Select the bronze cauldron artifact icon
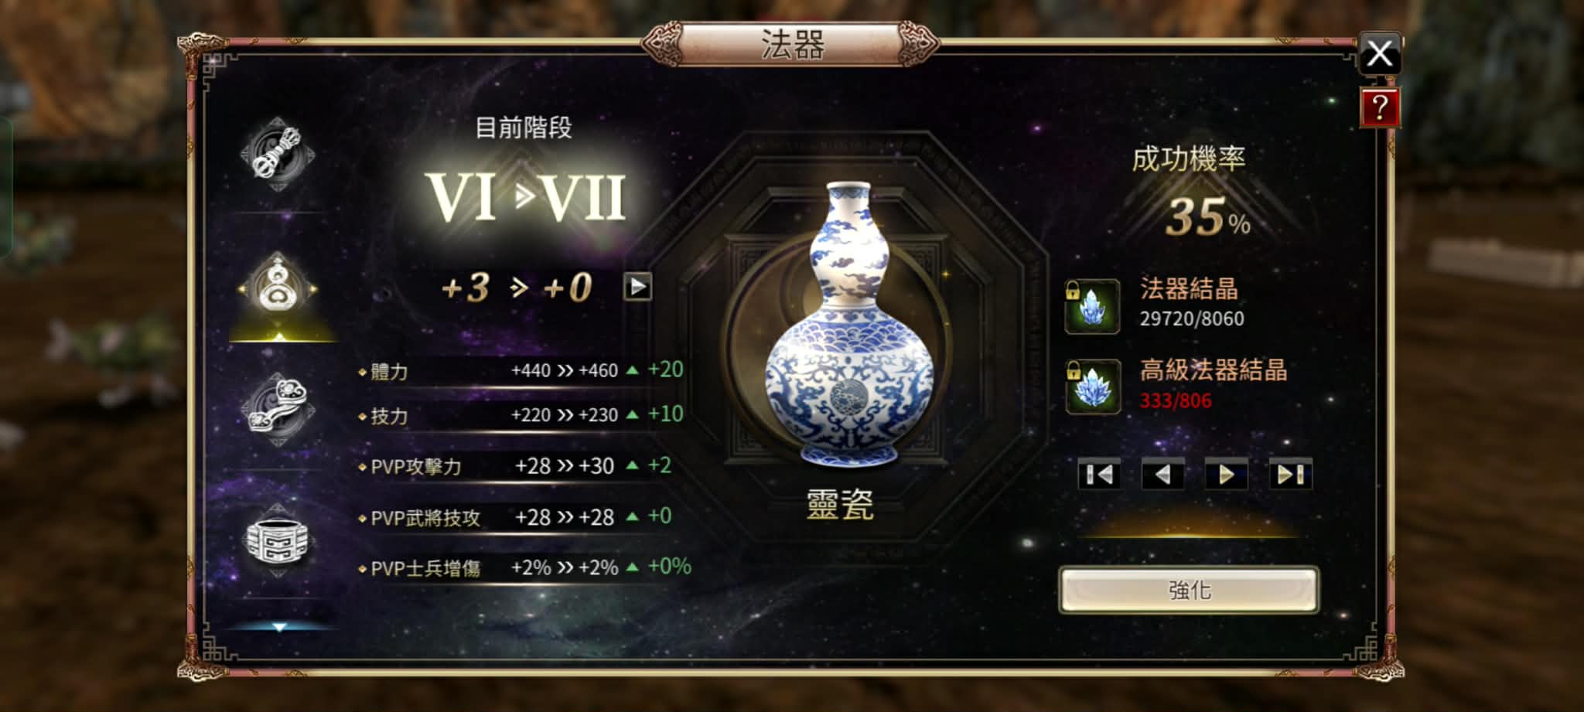This screenshot has height=712, width=1584. click(x=277, y=540)
